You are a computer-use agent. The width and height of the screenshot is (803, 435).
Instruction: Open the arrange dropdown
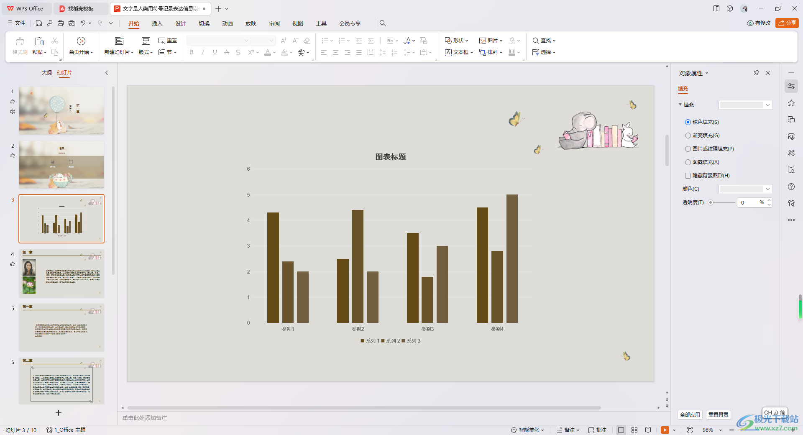pyautogui.click(x=491, y=52)
